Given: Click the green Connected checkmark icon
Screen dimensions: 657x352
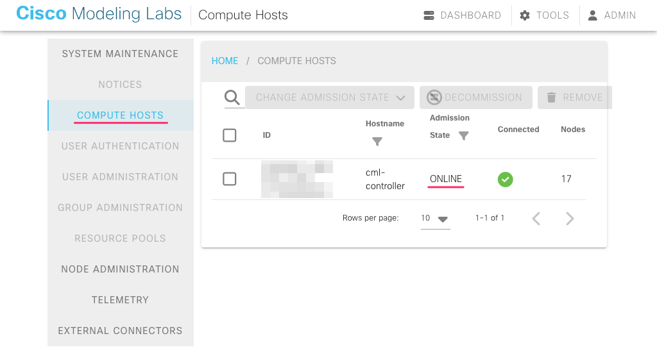Looking at the screenshot, I should (506, 179).
